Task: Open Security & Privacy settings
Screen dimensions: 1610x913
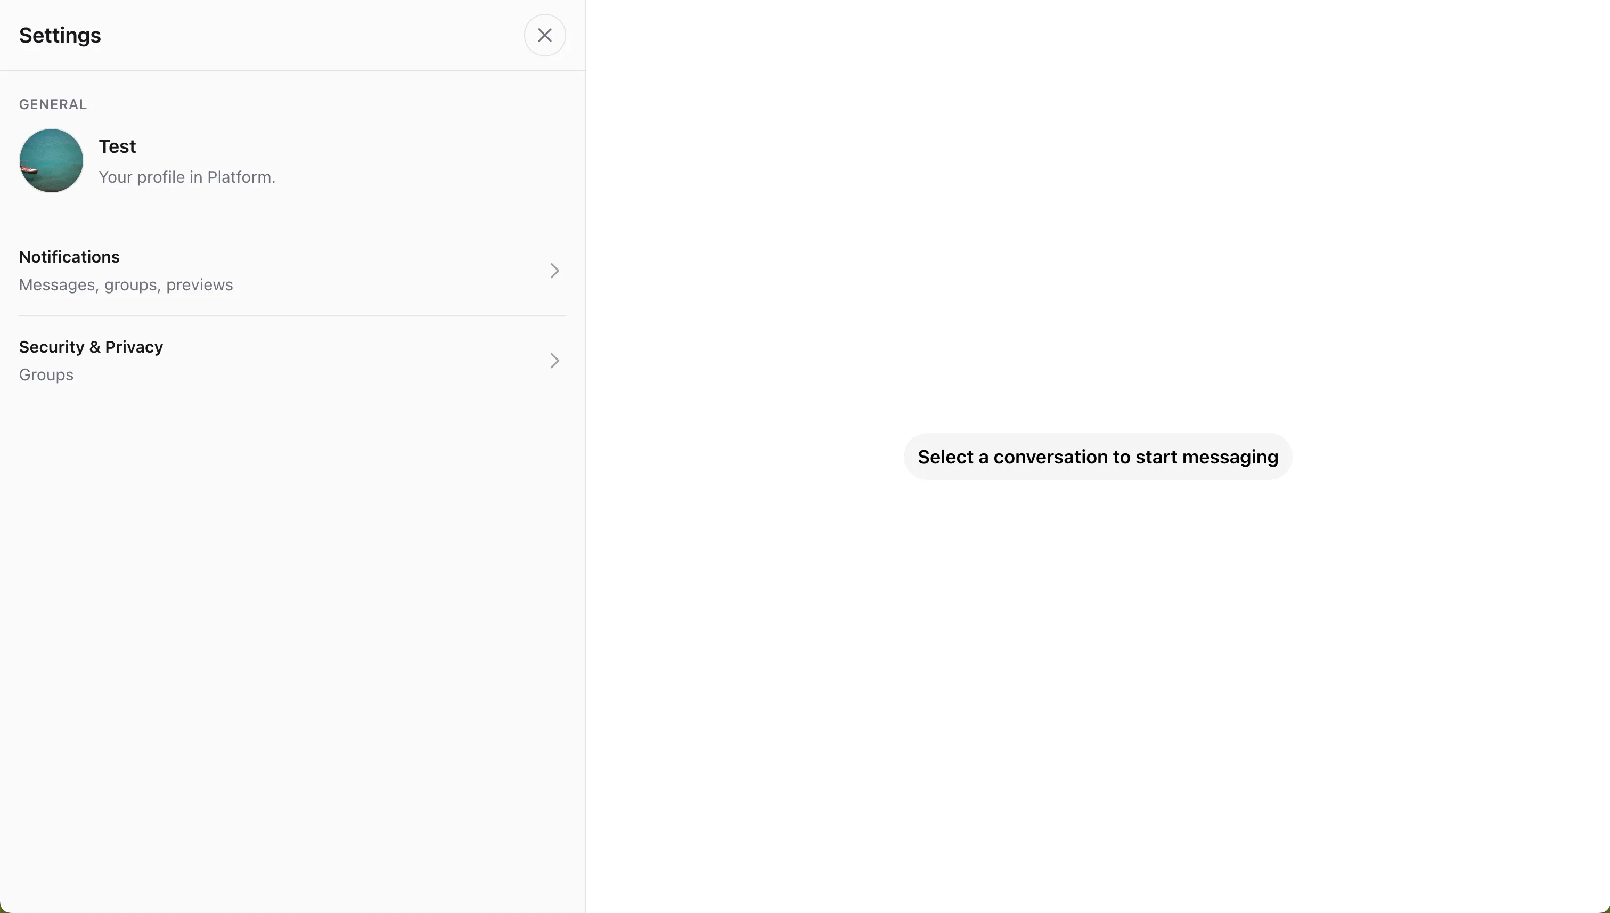Action: tap(292, 361)
